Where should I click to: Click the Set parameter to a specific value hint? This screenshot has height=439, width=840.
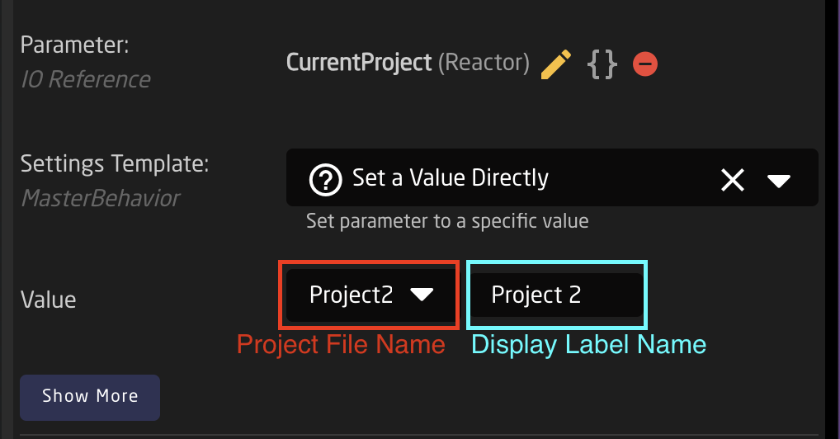pos(447,221)
